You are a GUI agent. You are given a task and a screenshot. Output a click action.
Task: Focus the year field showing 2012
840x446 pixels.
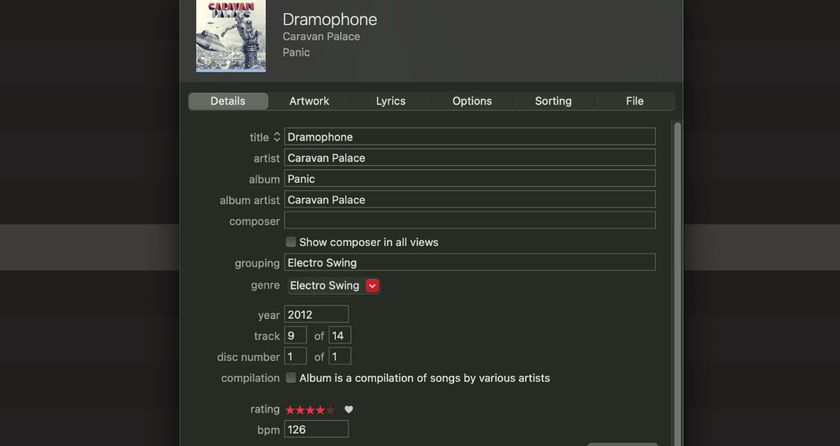pyautogui.click(x=316, y=315)
